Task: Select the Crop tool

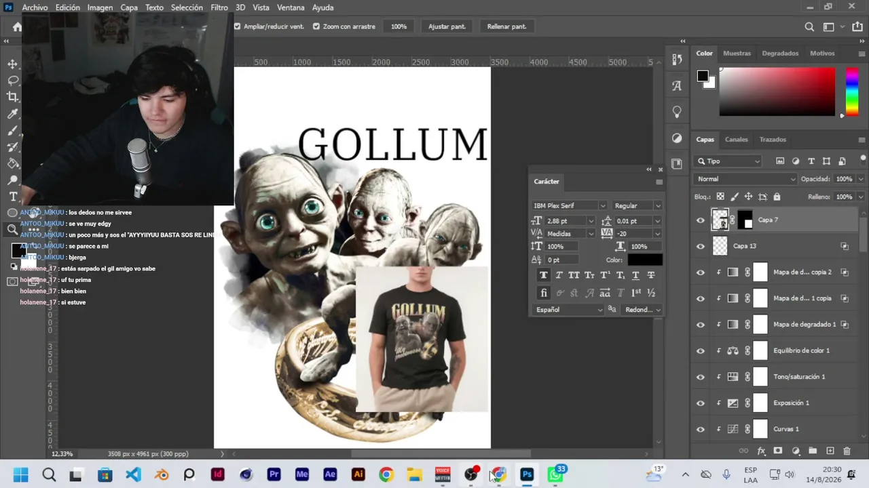Action: click(13, 97)
